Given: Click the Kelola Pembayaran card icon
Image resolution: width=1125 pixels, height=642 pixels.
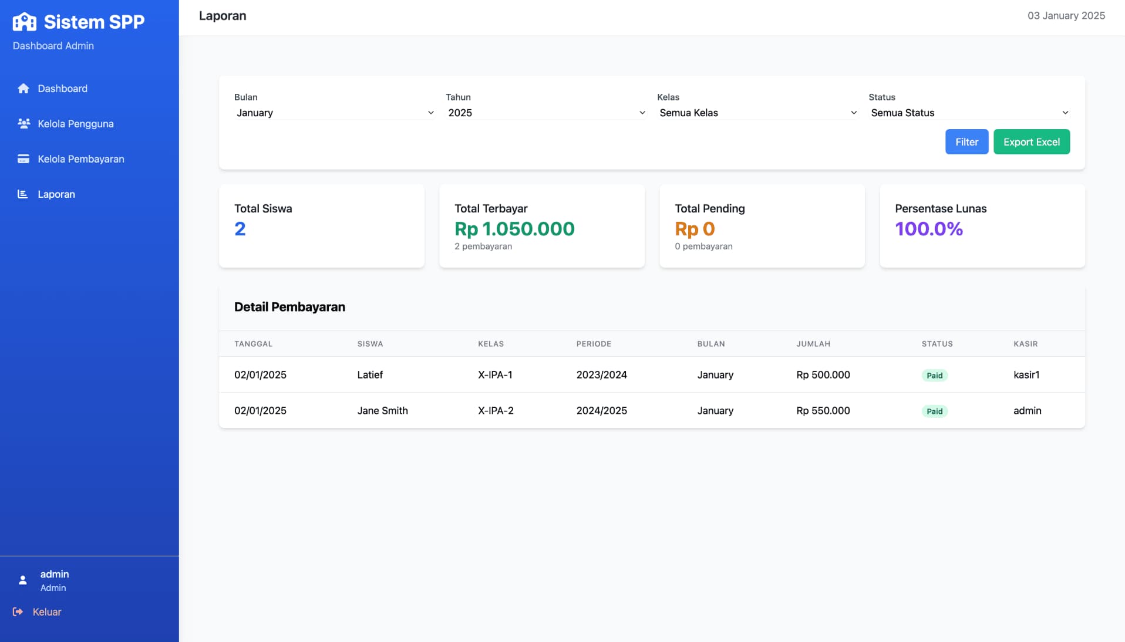Looking at the screenshot, I should click(x=23, y=159).
